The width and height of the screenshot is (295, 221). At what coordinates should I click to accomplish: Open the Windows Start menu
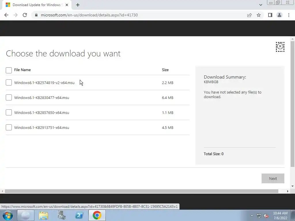[7, 215]
